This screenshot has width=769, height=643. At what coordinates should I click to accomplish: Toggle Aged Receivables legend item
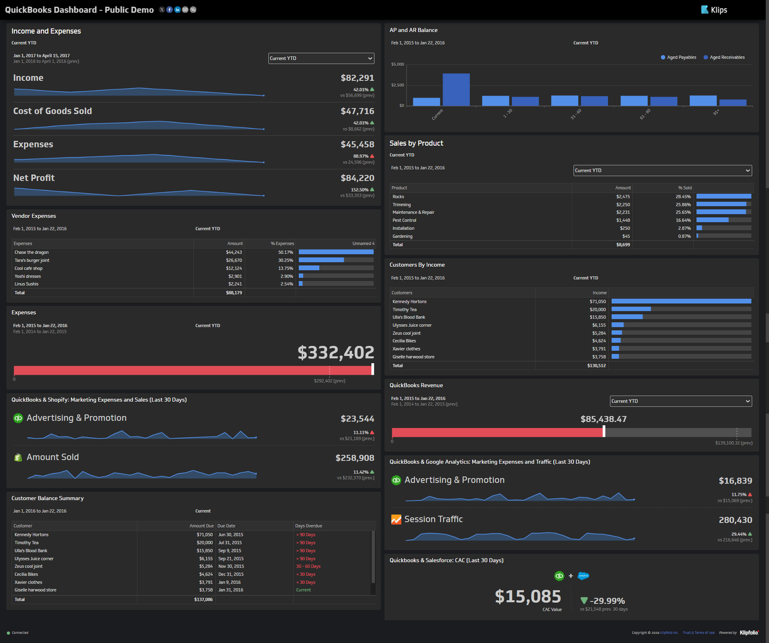[724, 57]
